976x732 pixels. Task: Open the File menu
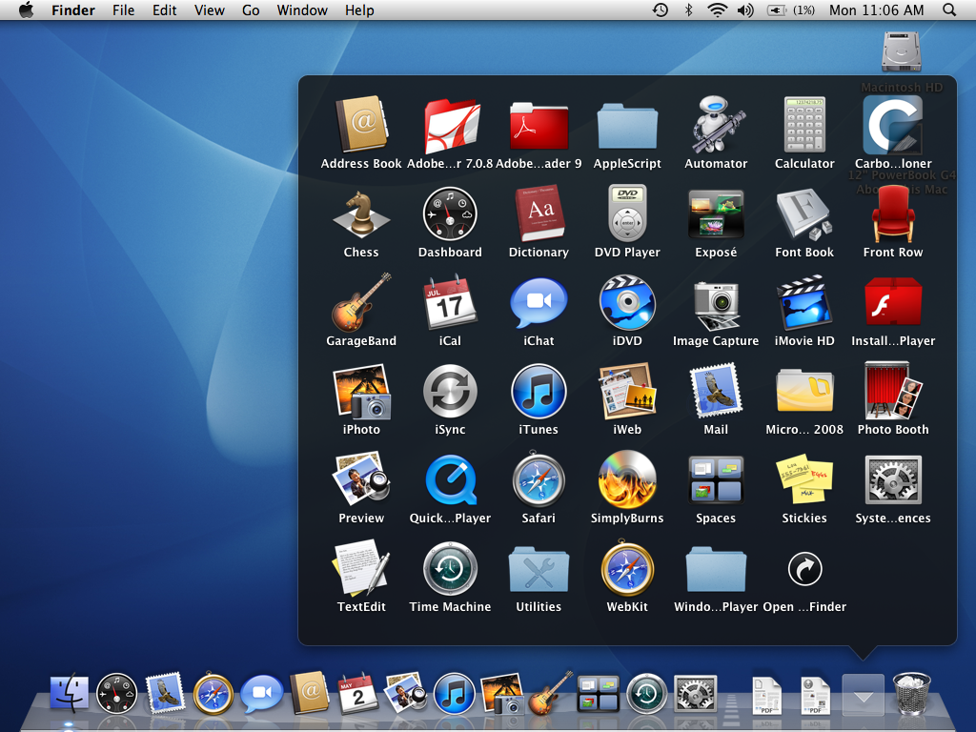[123, 10]
